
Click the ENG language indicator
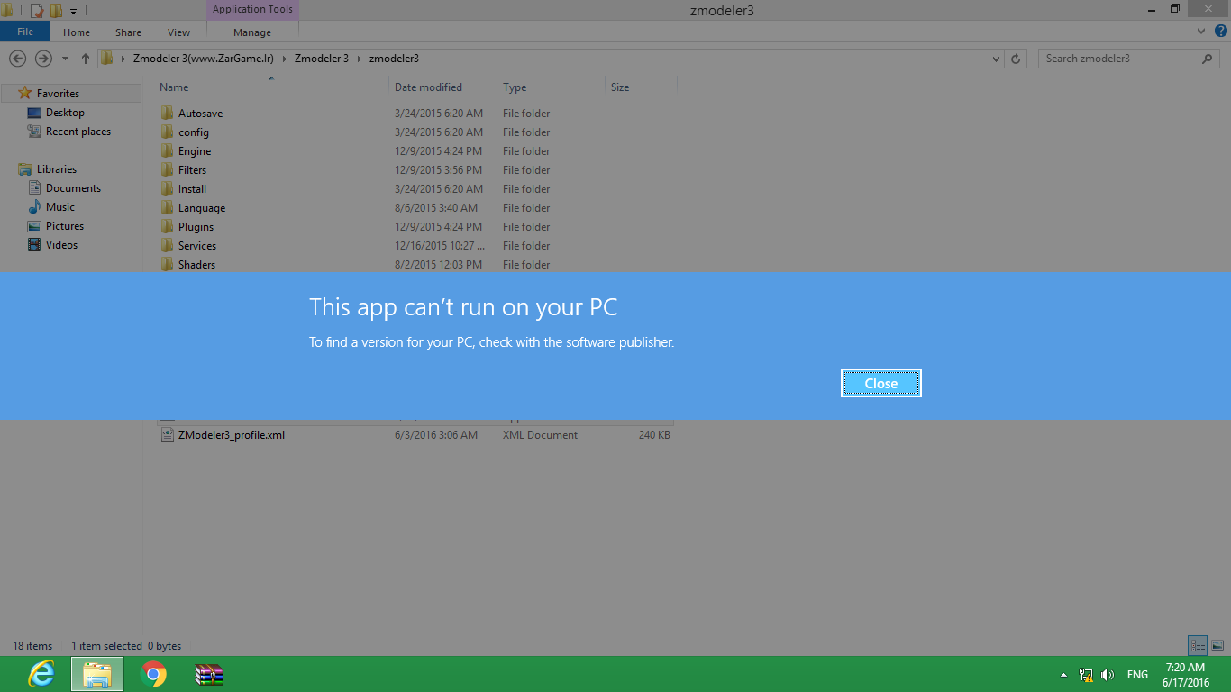(x=1137, y=674)
